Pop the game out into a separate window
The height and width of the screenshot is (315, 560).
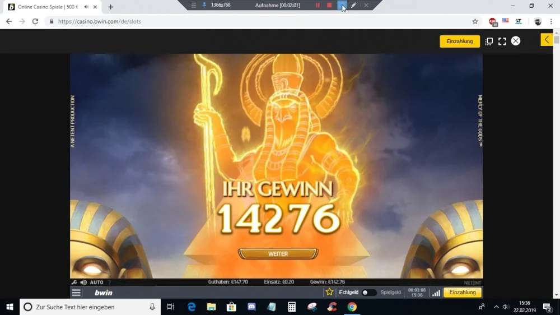[489, 41]
